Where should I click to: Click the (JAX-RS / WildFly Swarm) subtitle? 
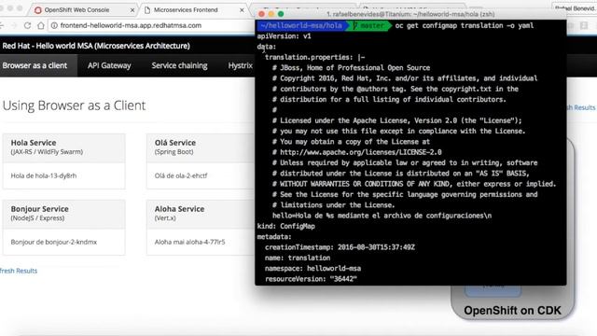[x=47, y=151]
